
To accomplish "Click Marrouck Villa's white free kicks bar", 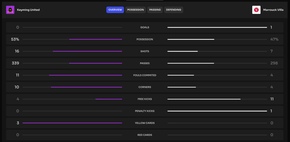I will click(x=204, y=99).
